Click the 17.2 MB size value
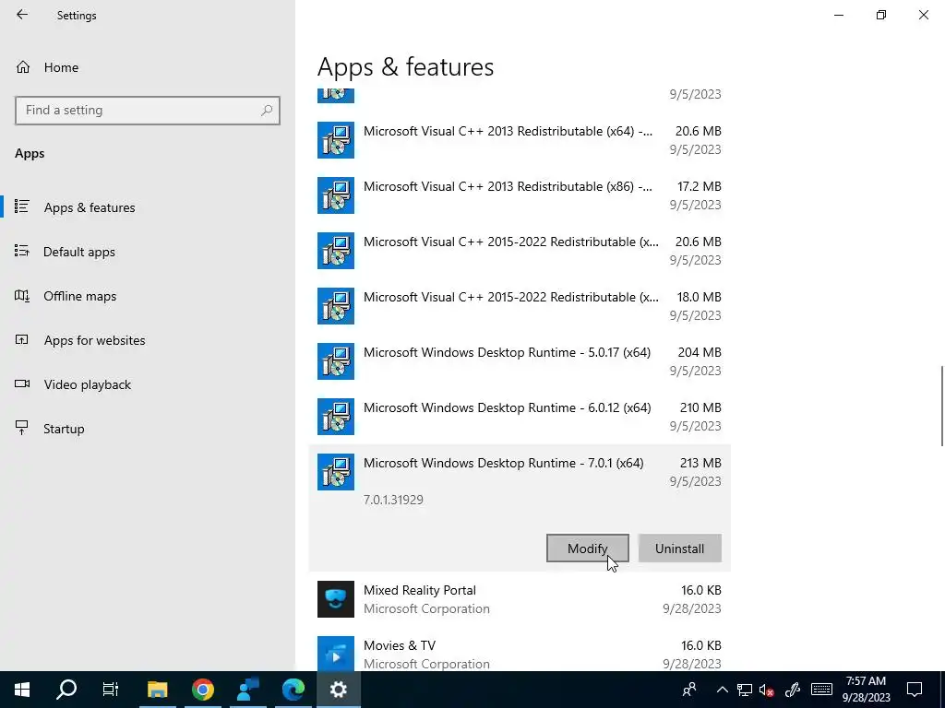 point(700,186)
